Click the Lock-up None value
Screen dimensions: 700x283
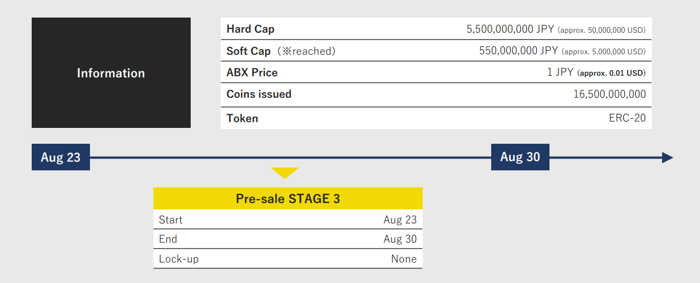403,259
